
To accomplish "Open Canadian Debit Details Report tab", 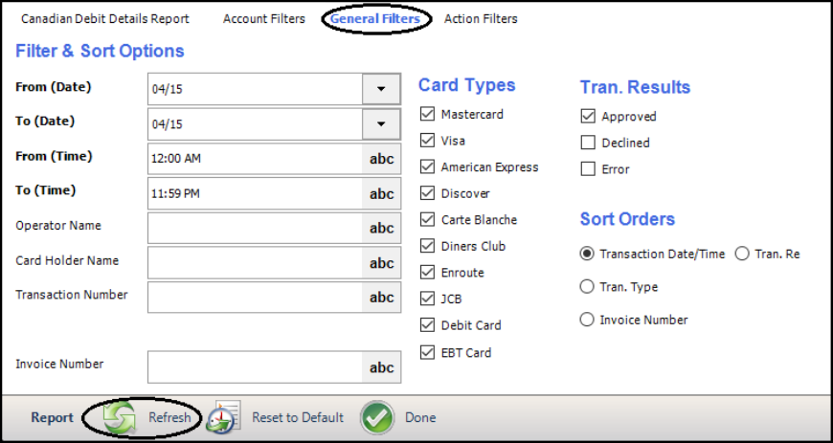I will [105, 19].
